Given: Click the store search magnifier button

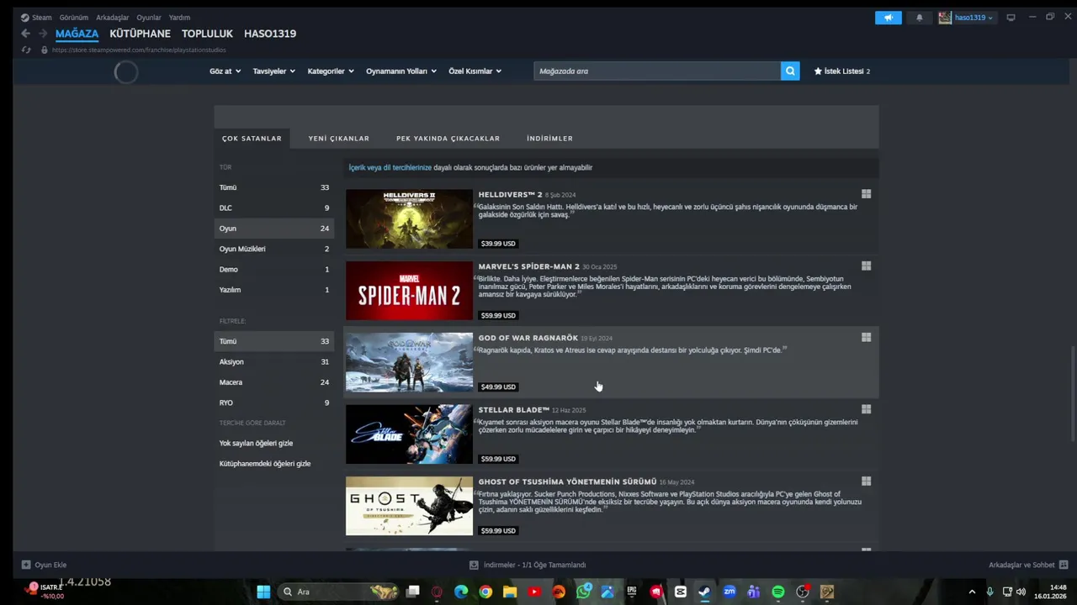Looking at the screenshot, I should [790, 71].
